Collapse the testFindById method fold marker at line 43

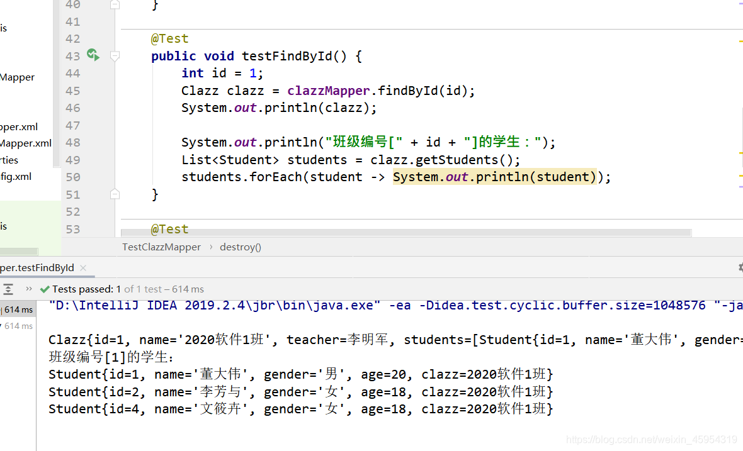pos(115,57)
